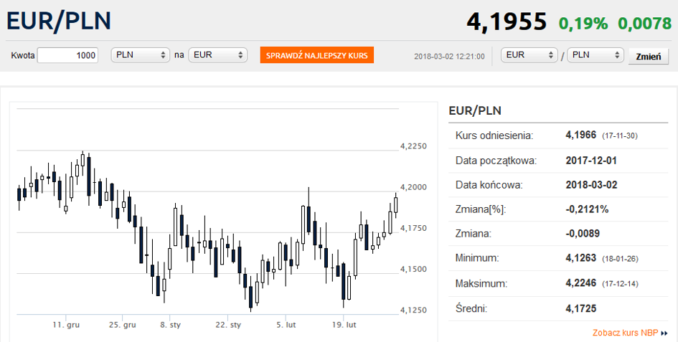Open the EUR base currency dropdown beside Zmień
The image size is (678, 342).
pyautogui.click(x=529, y=55)
